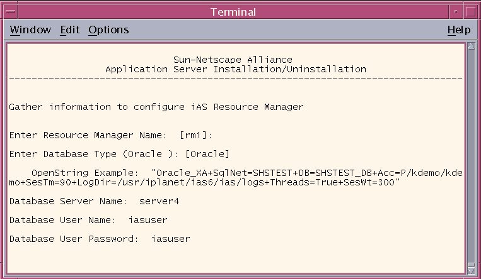Click the Terminal title bar text

(x=233, y=12)
